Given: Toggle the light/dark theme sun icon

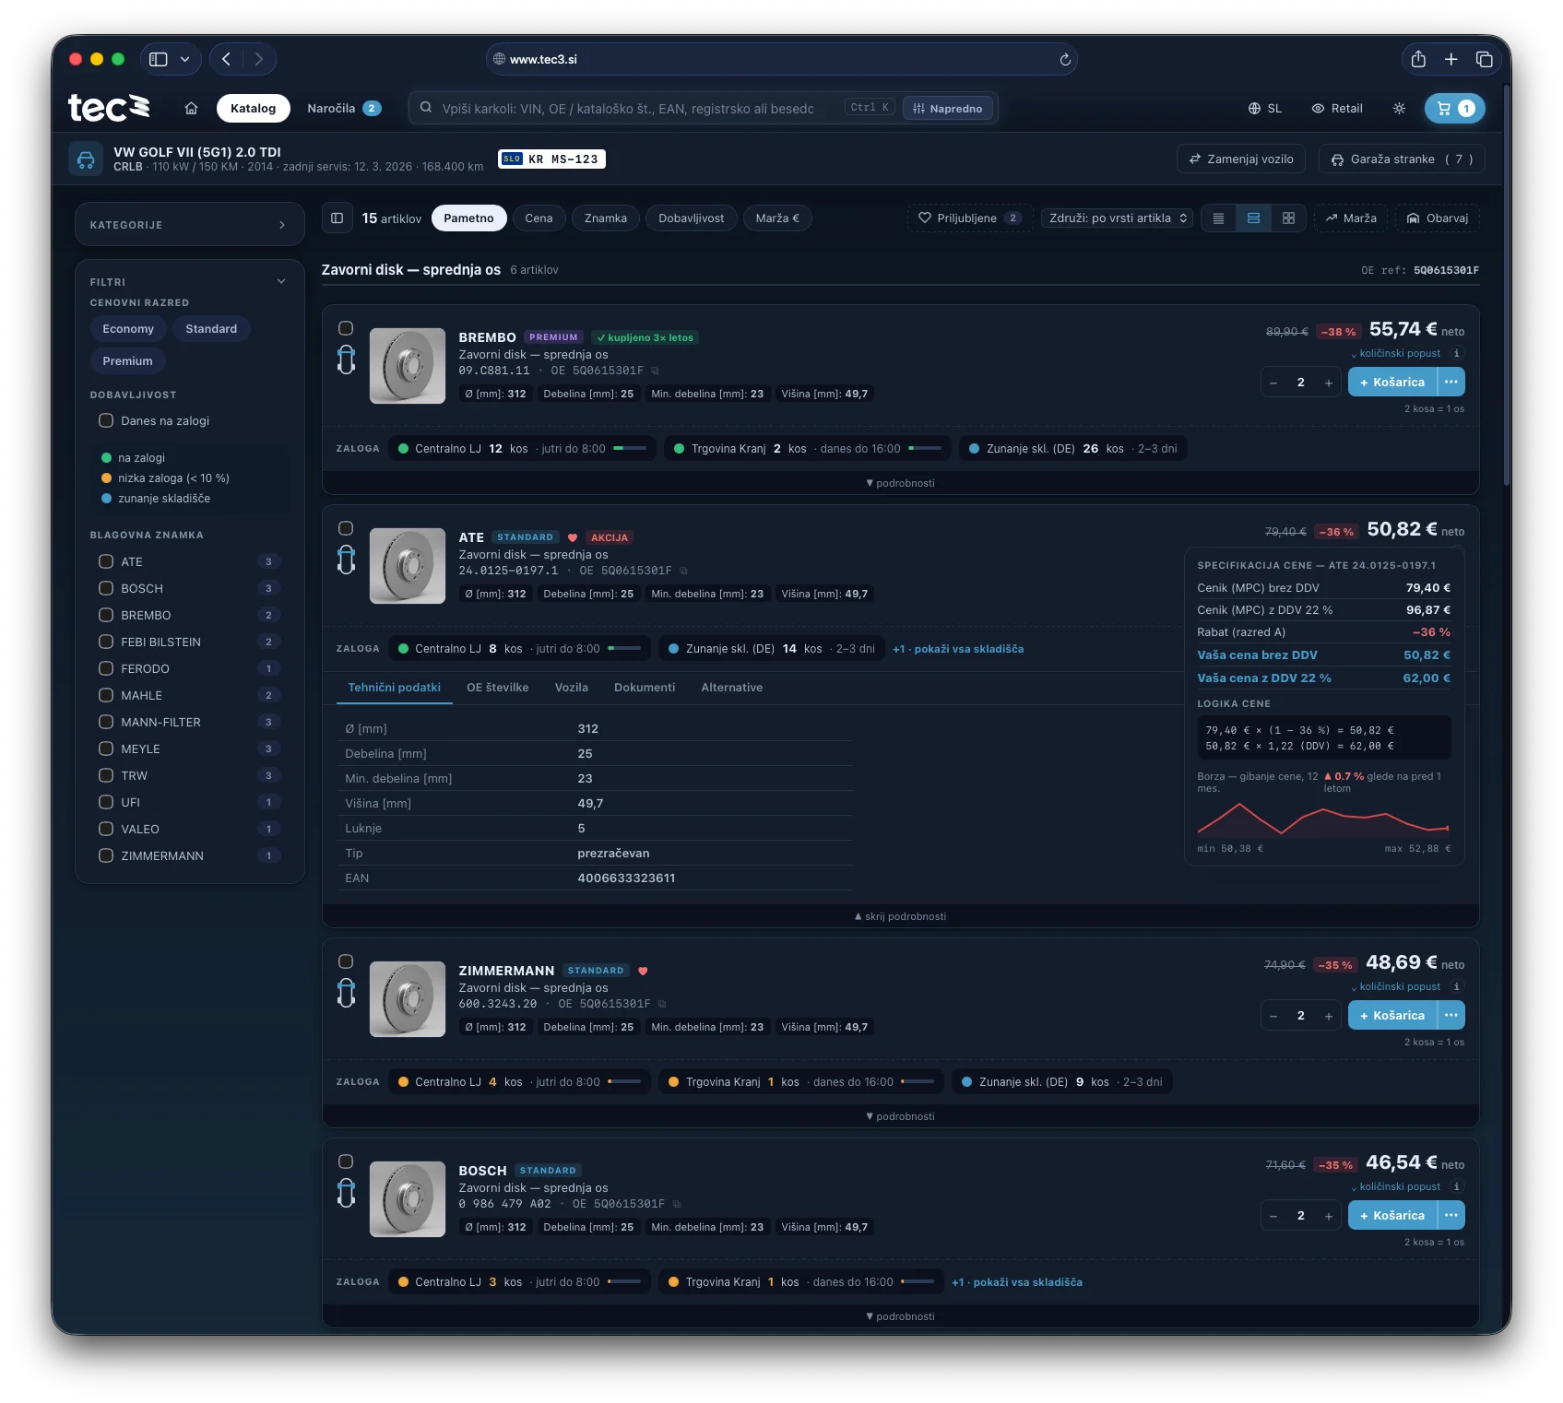Looking at the screenshot, I should [1399, 108].
